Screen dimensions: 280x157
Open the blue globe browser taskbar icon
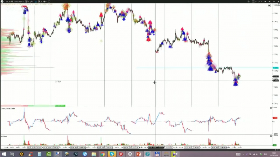point(85,154)
